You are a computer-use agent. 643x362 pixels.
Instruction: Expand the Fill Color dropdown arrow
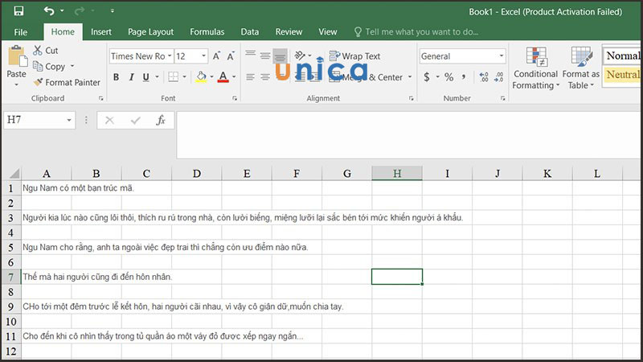click(x=211, y=76)
